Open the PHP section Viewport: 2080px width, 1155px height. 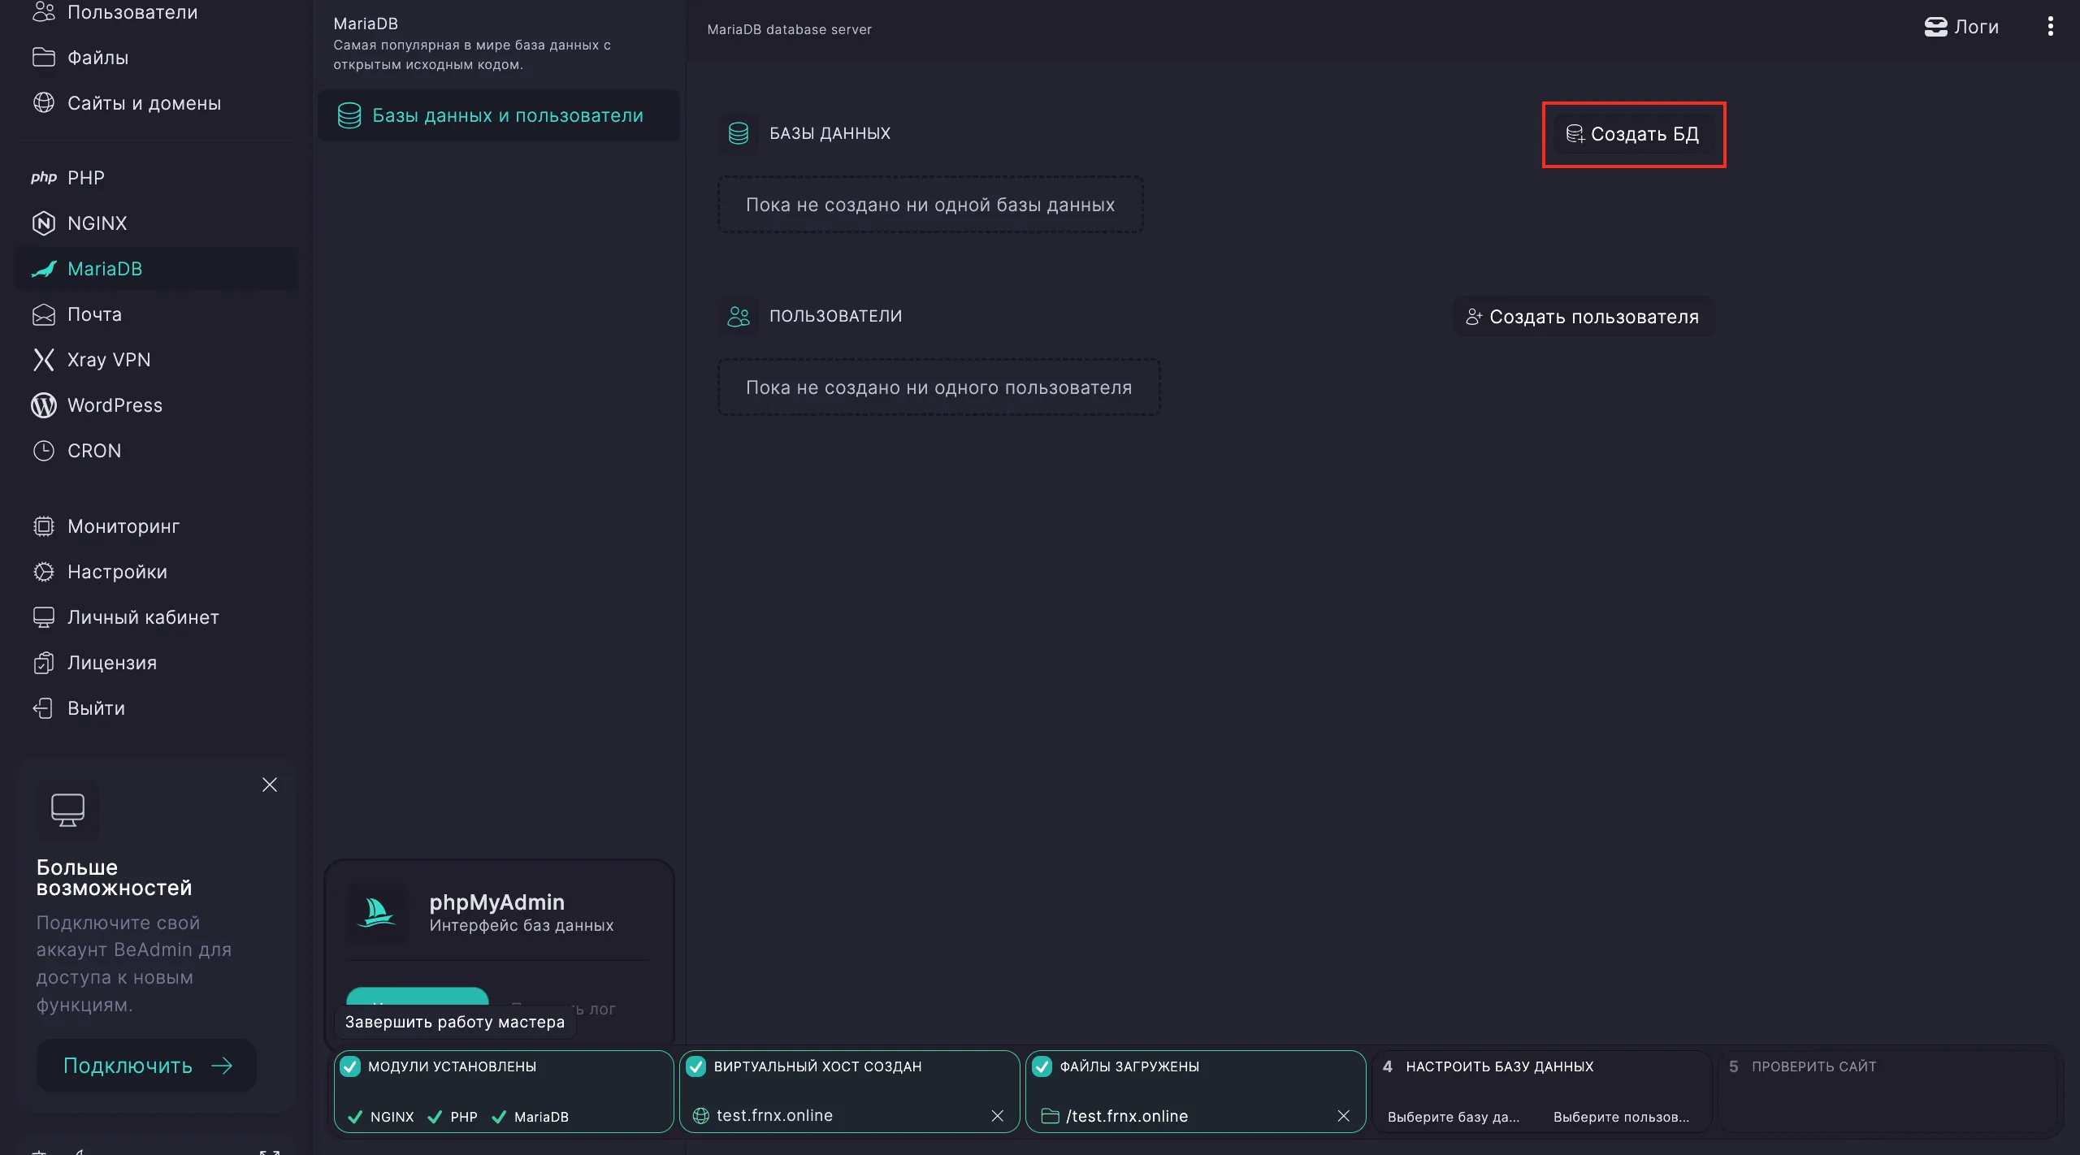coord(84,177)
